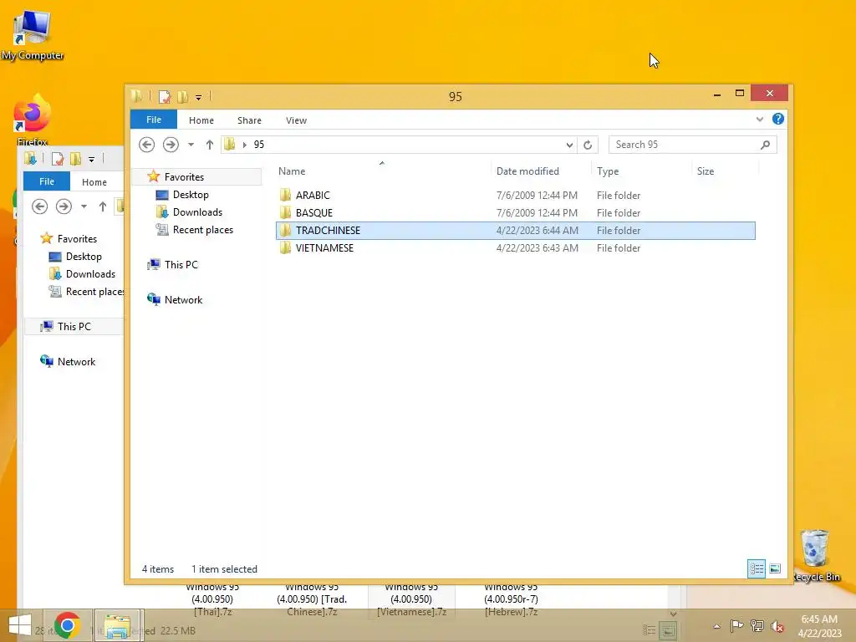The image size is (856, 642).
Task: Open the ARABIC folder icon
Action: pos(285,195)
